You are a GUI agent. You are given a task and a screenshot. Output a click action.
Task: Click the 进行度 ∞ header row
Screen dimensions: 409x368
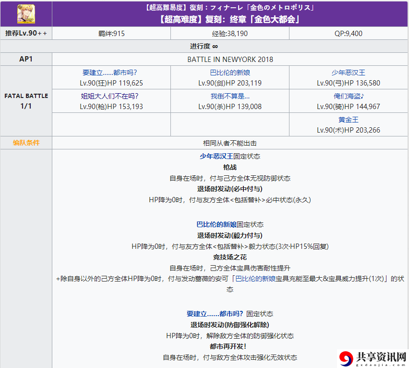(204, 46)
